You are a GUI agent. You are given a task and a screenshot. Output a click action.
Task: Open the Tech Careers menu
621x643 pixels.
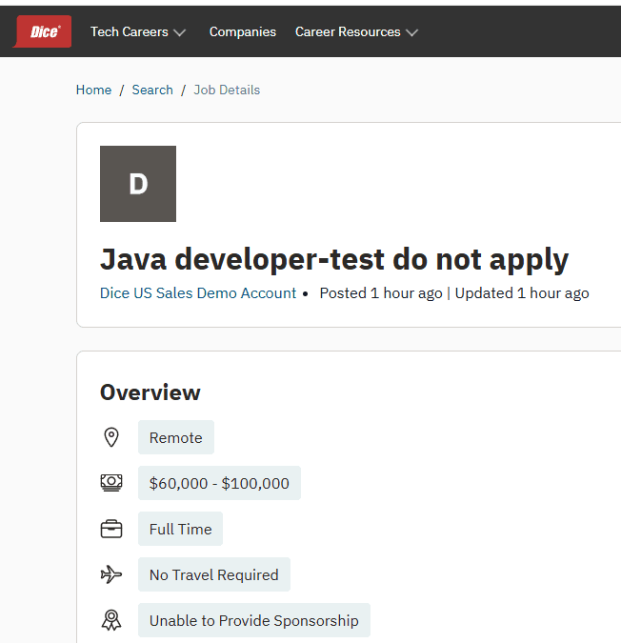tap(138, 32)
